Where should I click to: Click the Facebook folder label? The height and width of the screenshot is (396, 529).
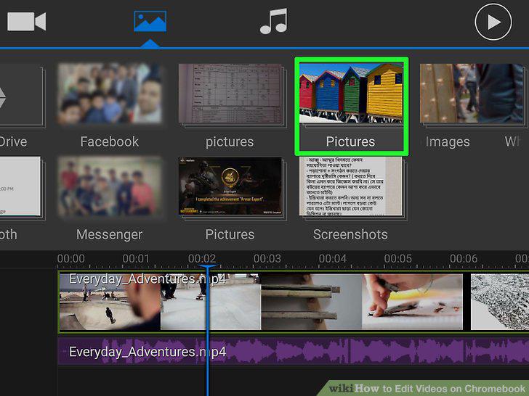point(109,141)
